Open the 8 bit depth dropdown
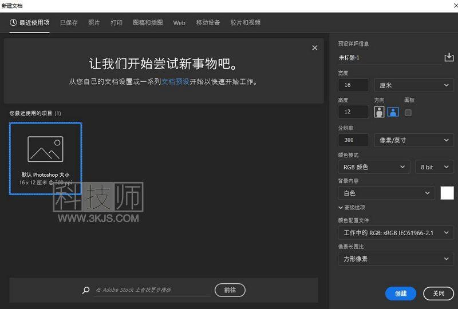This screenshot has height=309, width=458. pyautogui.click(x=435, y=167)
